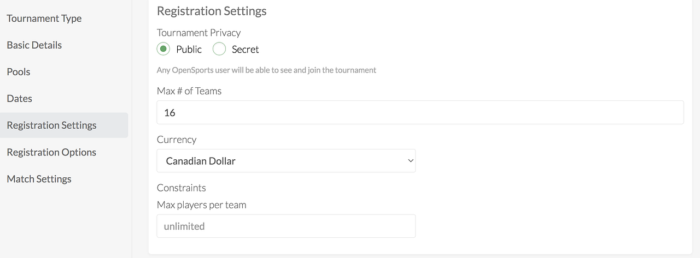Select Pools in the sidebar

19,72
